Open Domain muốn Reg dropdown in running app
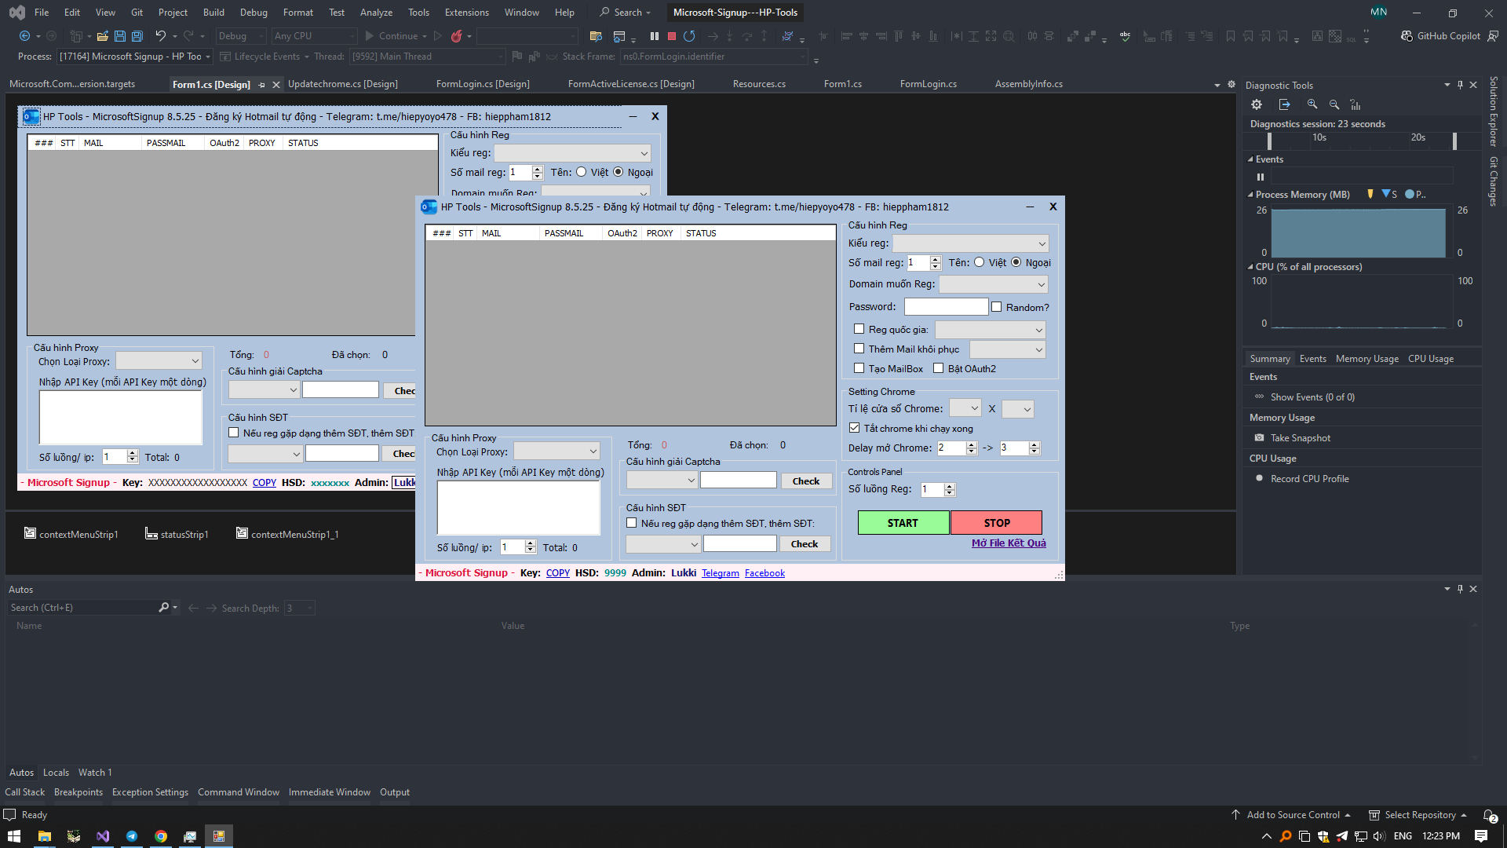Viewport: 1507px width, 848px height. pyautogui.click(x=994, y=284)
